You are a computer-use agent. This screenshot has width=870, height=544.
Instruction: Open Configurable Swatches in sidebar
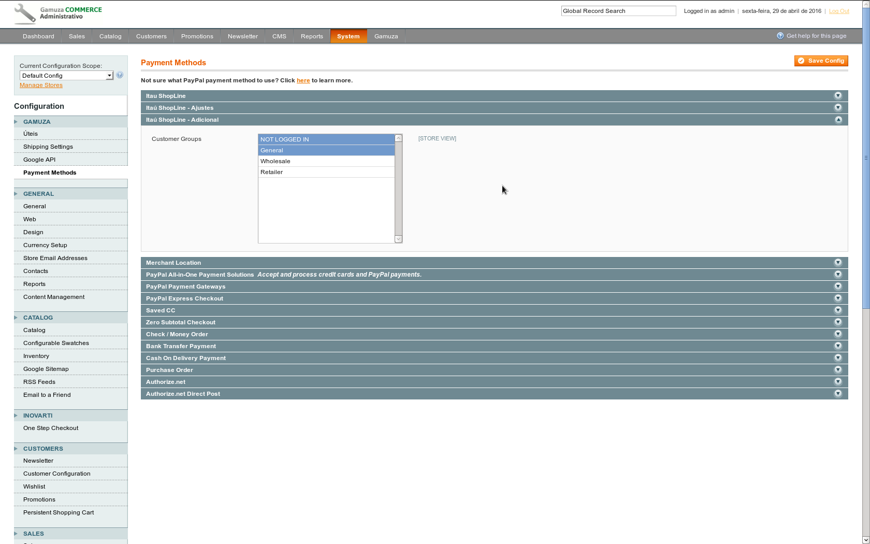(x=56, y=343)
